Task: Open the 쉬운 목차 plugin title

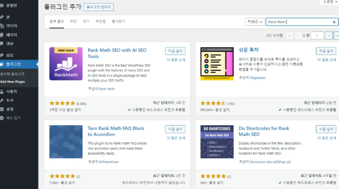Action: [x=248, y=50]
